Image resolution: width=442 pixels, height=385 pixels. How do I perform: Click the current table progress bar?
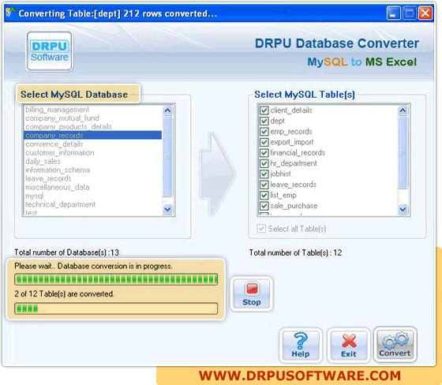116,279
